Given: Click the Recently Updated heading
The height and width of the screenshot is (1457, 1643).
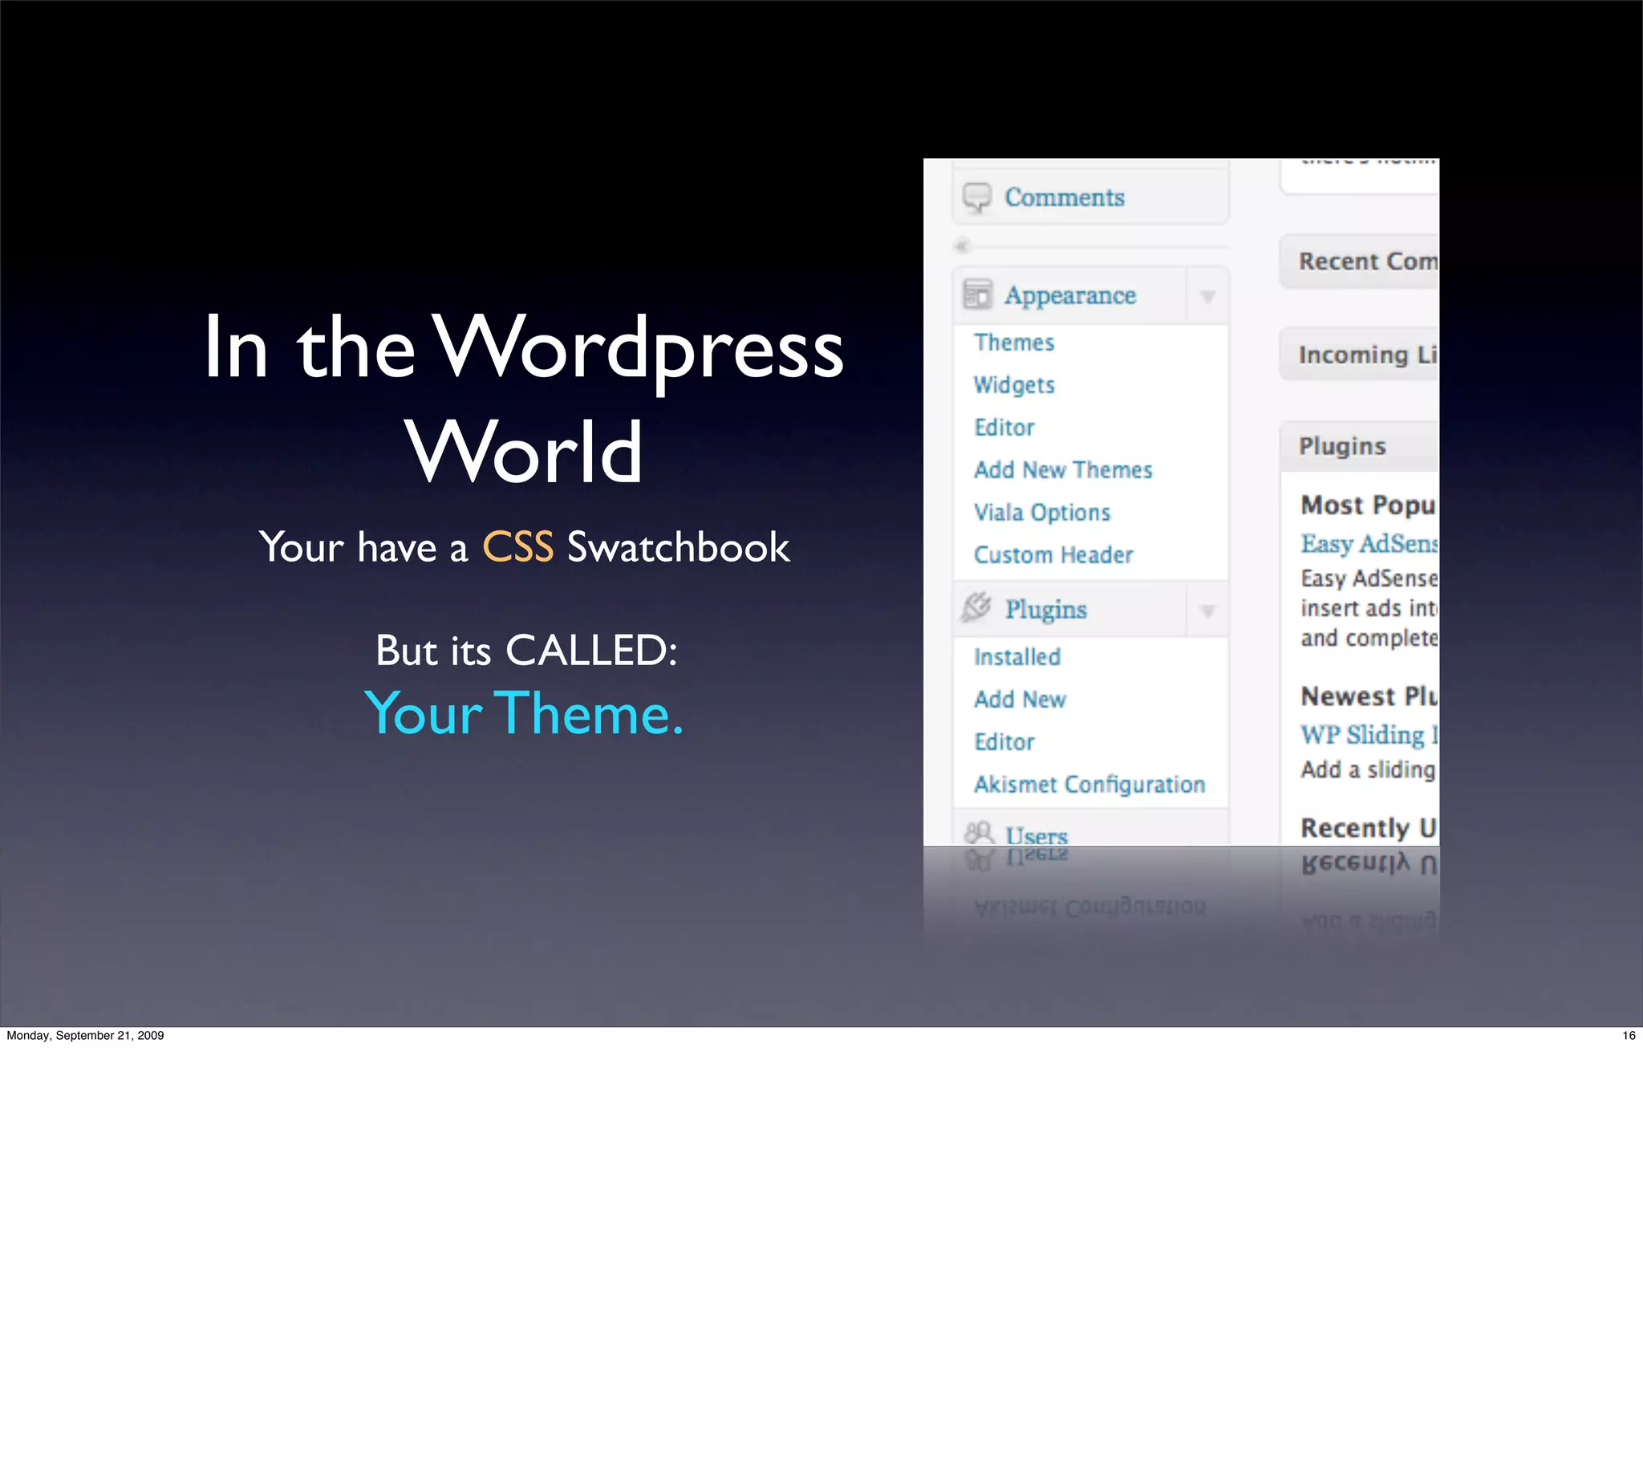Looking at the screenshot, I should [1369, 828].
